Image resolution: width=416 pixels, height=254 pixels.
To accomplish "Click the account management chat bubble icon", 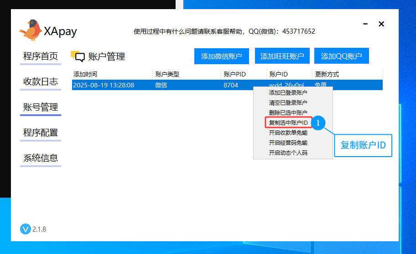I will click(78, 56).
